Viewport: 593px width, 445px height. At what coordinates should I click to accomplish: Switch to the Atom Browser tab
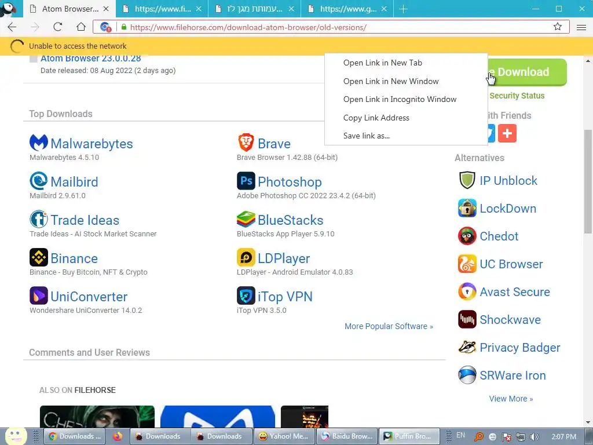point(69,9)
